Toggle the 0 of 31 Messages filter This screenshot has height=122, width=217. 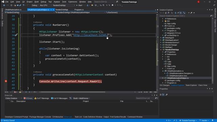[59, 98]
